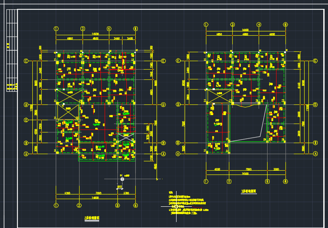
Task: Pick axis bubble 2 below the left 2F plan
Action: [79, 205]
